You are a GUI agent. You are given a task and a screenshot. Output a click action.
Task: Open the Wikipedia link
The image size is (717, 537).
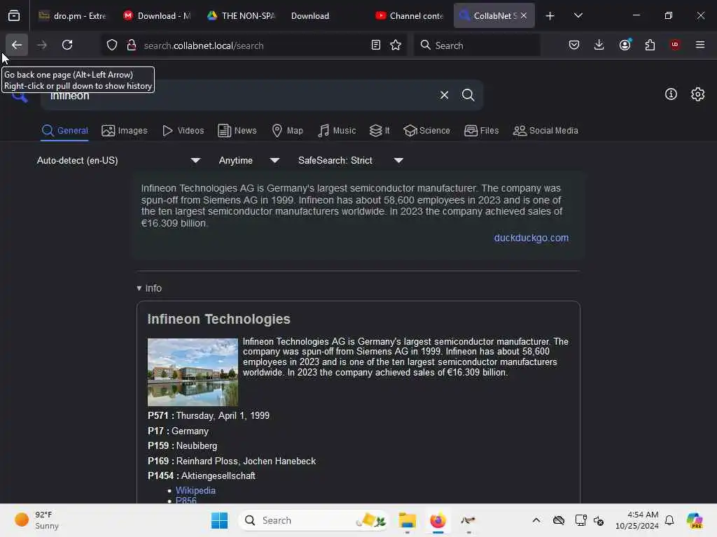[195, 490]
